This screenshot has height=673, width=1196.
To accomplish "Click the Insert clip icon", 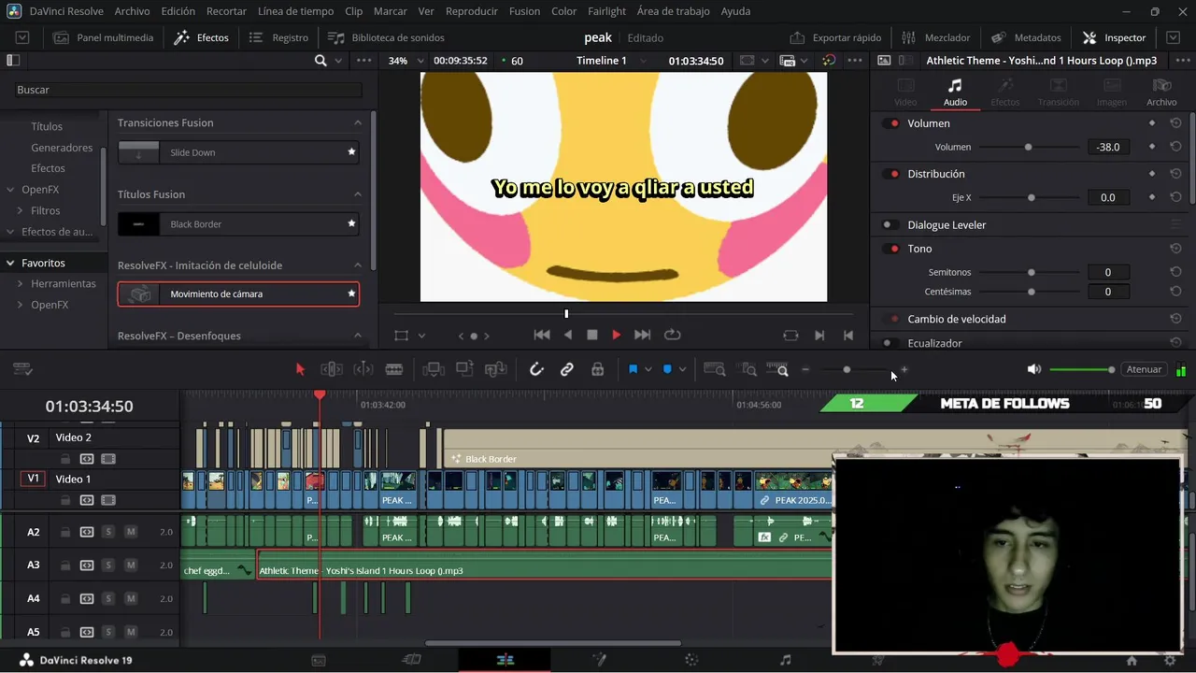I will 434,369.
